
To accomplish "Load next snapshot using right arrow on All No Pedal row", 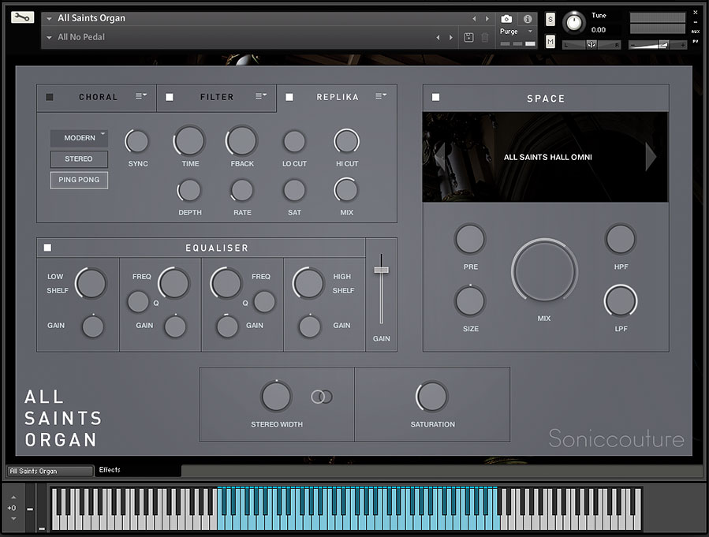I will click(451, 38).
